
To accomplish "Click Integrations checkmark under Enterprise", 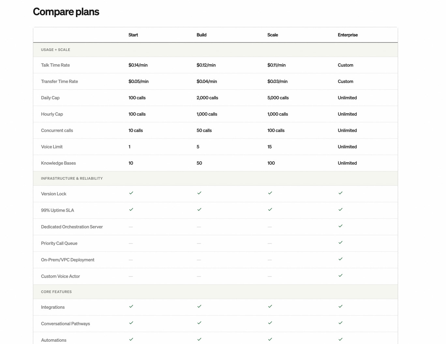I will point(340,306).
